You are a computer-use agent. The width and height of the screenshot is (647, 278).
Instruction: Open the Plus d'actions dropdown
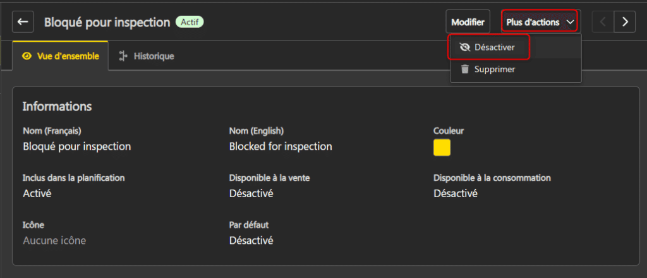pos(540,22)
